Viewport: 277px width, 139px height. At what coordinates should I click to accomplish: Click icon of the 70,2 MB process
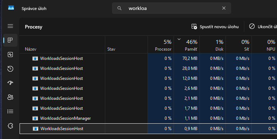click(x=35, y=58)
